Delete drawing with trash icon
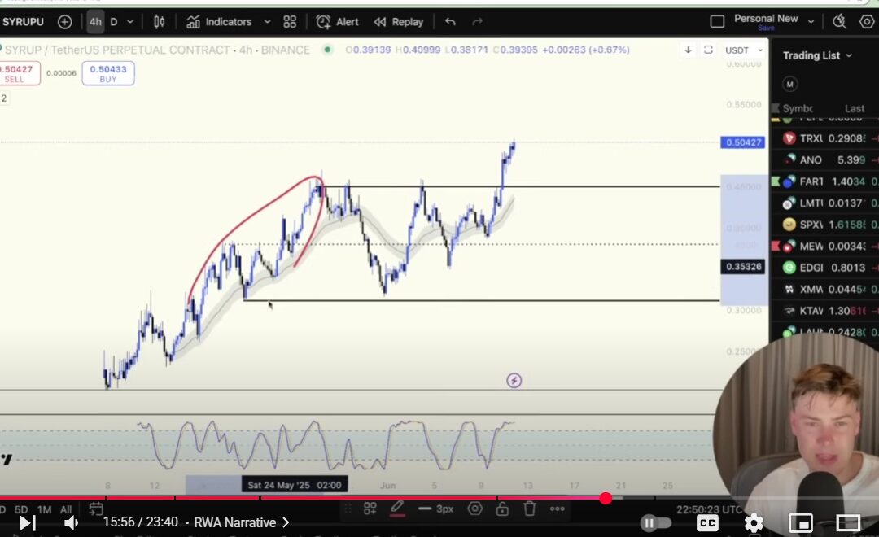Viewport: 879px width, 537px height. pyautogui.click(x=530, y=509)
